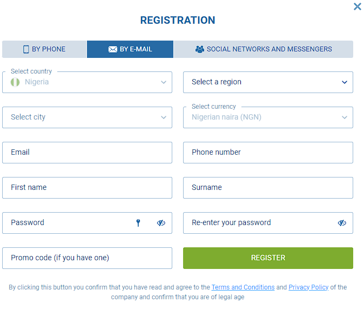364x309 pixels.
Task: Toggle password visibility eye in Password field
Action: pos(161,223)
